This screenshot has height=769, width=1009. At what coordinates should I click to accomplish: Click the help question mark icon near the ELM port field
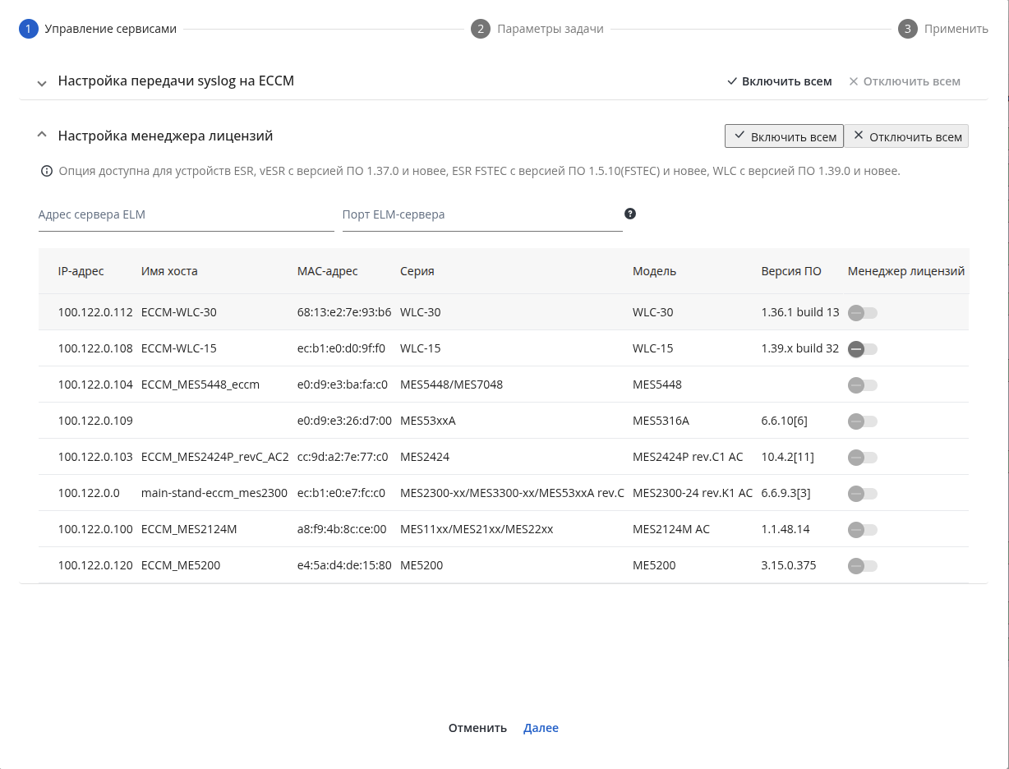tap(630, 214)
